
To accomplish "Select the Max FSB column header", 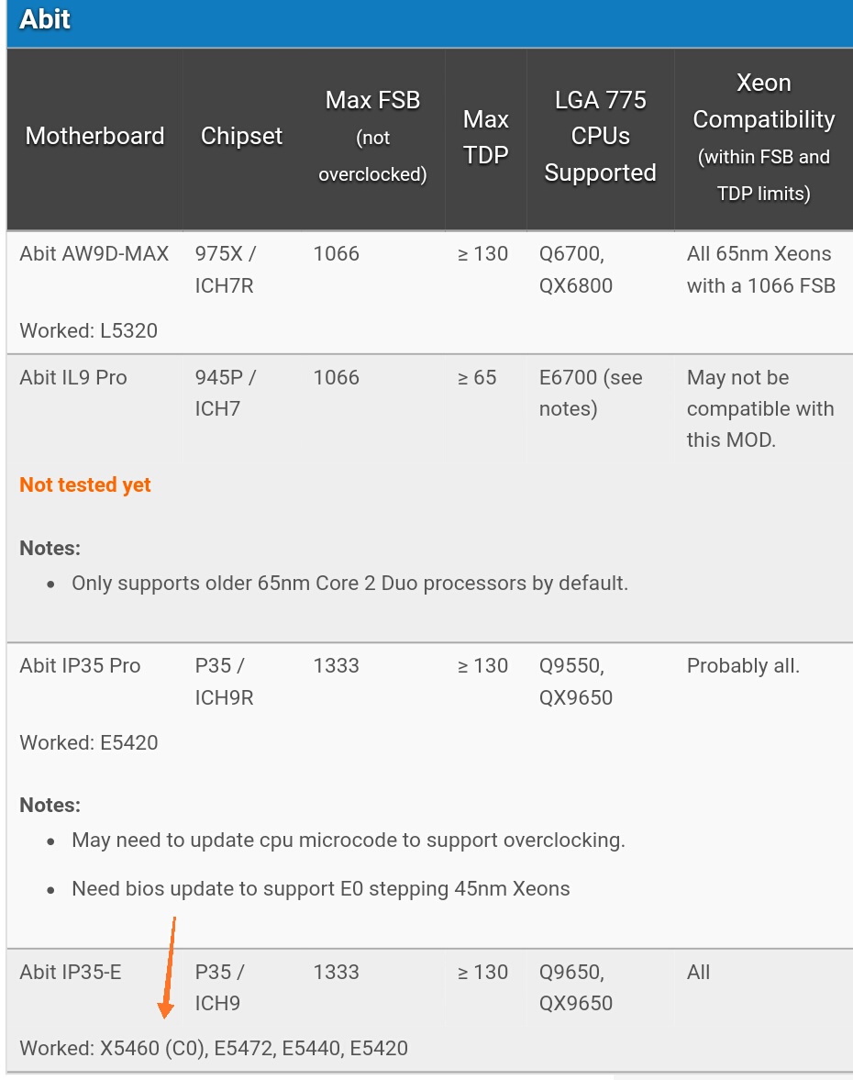I will [x=372, y=137].
